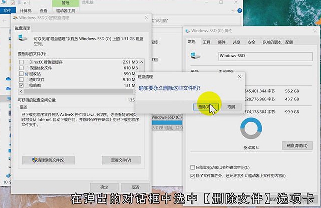Maximize the Explorer window
The image size is (321, 208).
tap(221, 2)
